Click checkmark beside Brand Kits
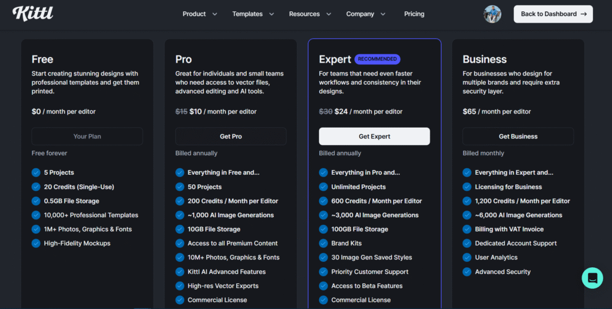Image resolution: width=612 pixels, height=309 pixels. click(x=323, y=243)
